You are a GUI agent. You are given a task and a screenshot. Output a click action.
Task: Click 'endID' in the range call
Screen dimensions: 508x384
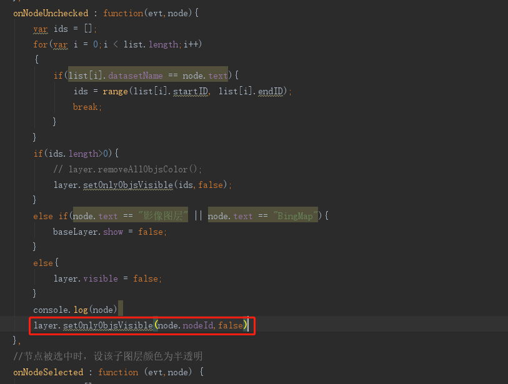(x=271, y=92)
